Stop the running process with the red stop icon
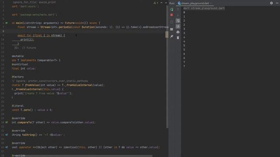 tap(171, 15)
